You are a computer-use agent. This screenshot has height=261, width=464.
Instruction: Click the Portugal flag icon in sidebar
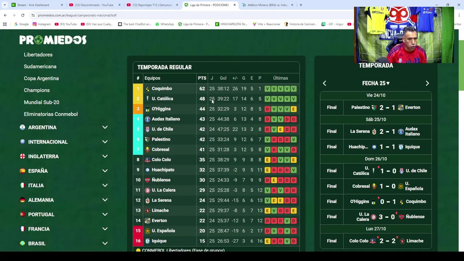[22, 214]
